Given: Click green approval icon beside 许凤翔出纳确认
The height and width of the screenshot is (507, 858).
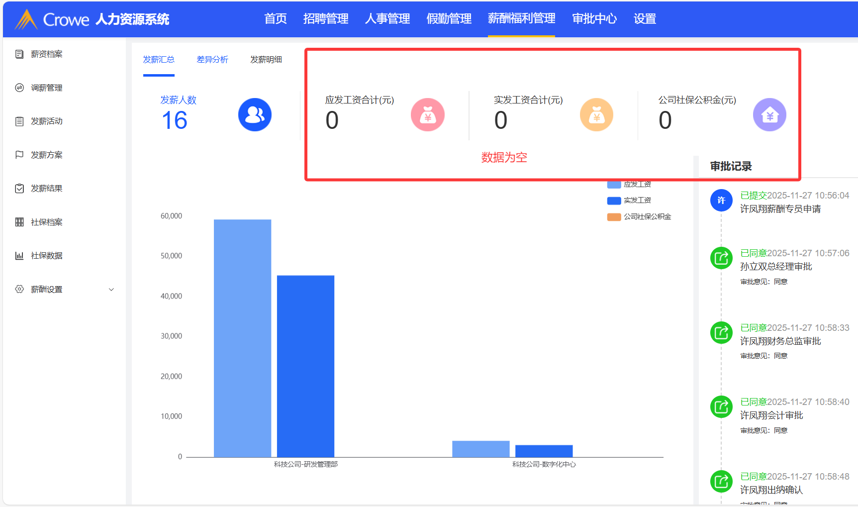Looking at the screenshot, I should point(721,482).
